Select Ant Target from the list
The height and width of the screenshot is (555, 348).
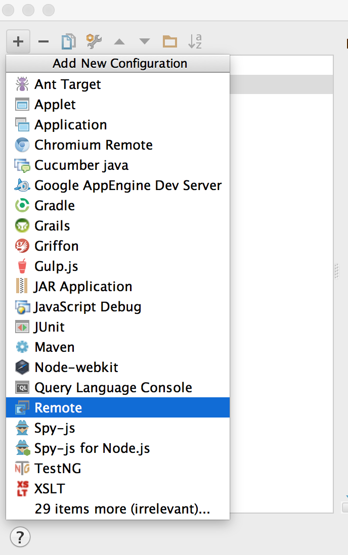click(68, 84)
